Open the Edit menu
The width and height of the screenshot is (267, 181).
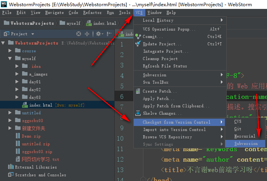(x=21, y=13)
